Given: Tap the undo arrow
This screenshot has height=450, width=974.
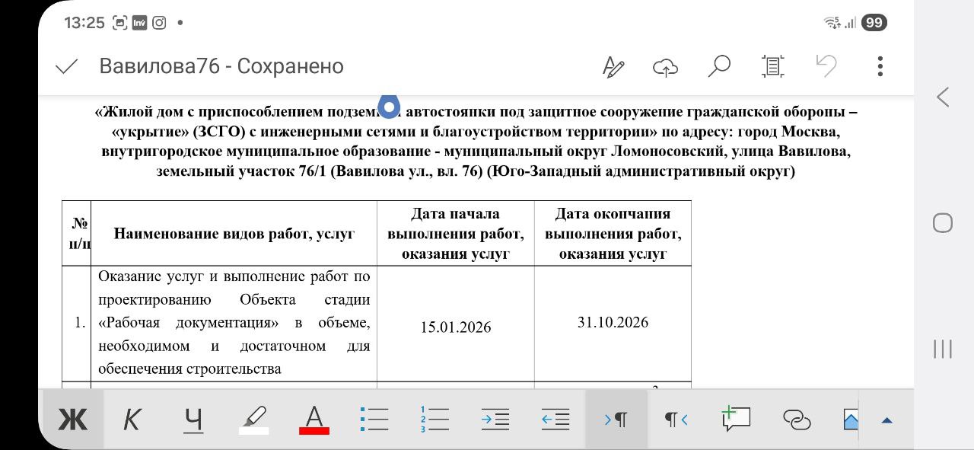Looking at the screenshot, I should 826,64.
